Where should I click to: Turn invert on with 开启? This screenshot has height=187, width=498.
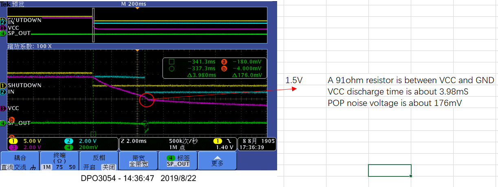tap(89, 167)
